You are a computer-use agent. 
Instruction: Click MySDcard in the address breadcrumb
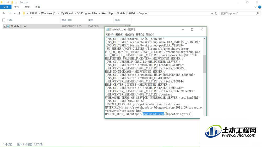(x=67, y=13)
